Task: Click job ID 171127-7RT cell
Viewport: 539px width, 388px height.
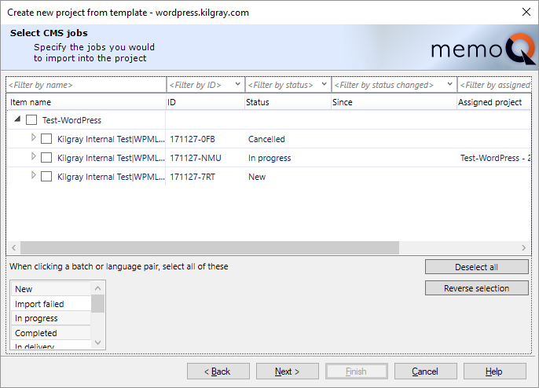Action: 192,177
